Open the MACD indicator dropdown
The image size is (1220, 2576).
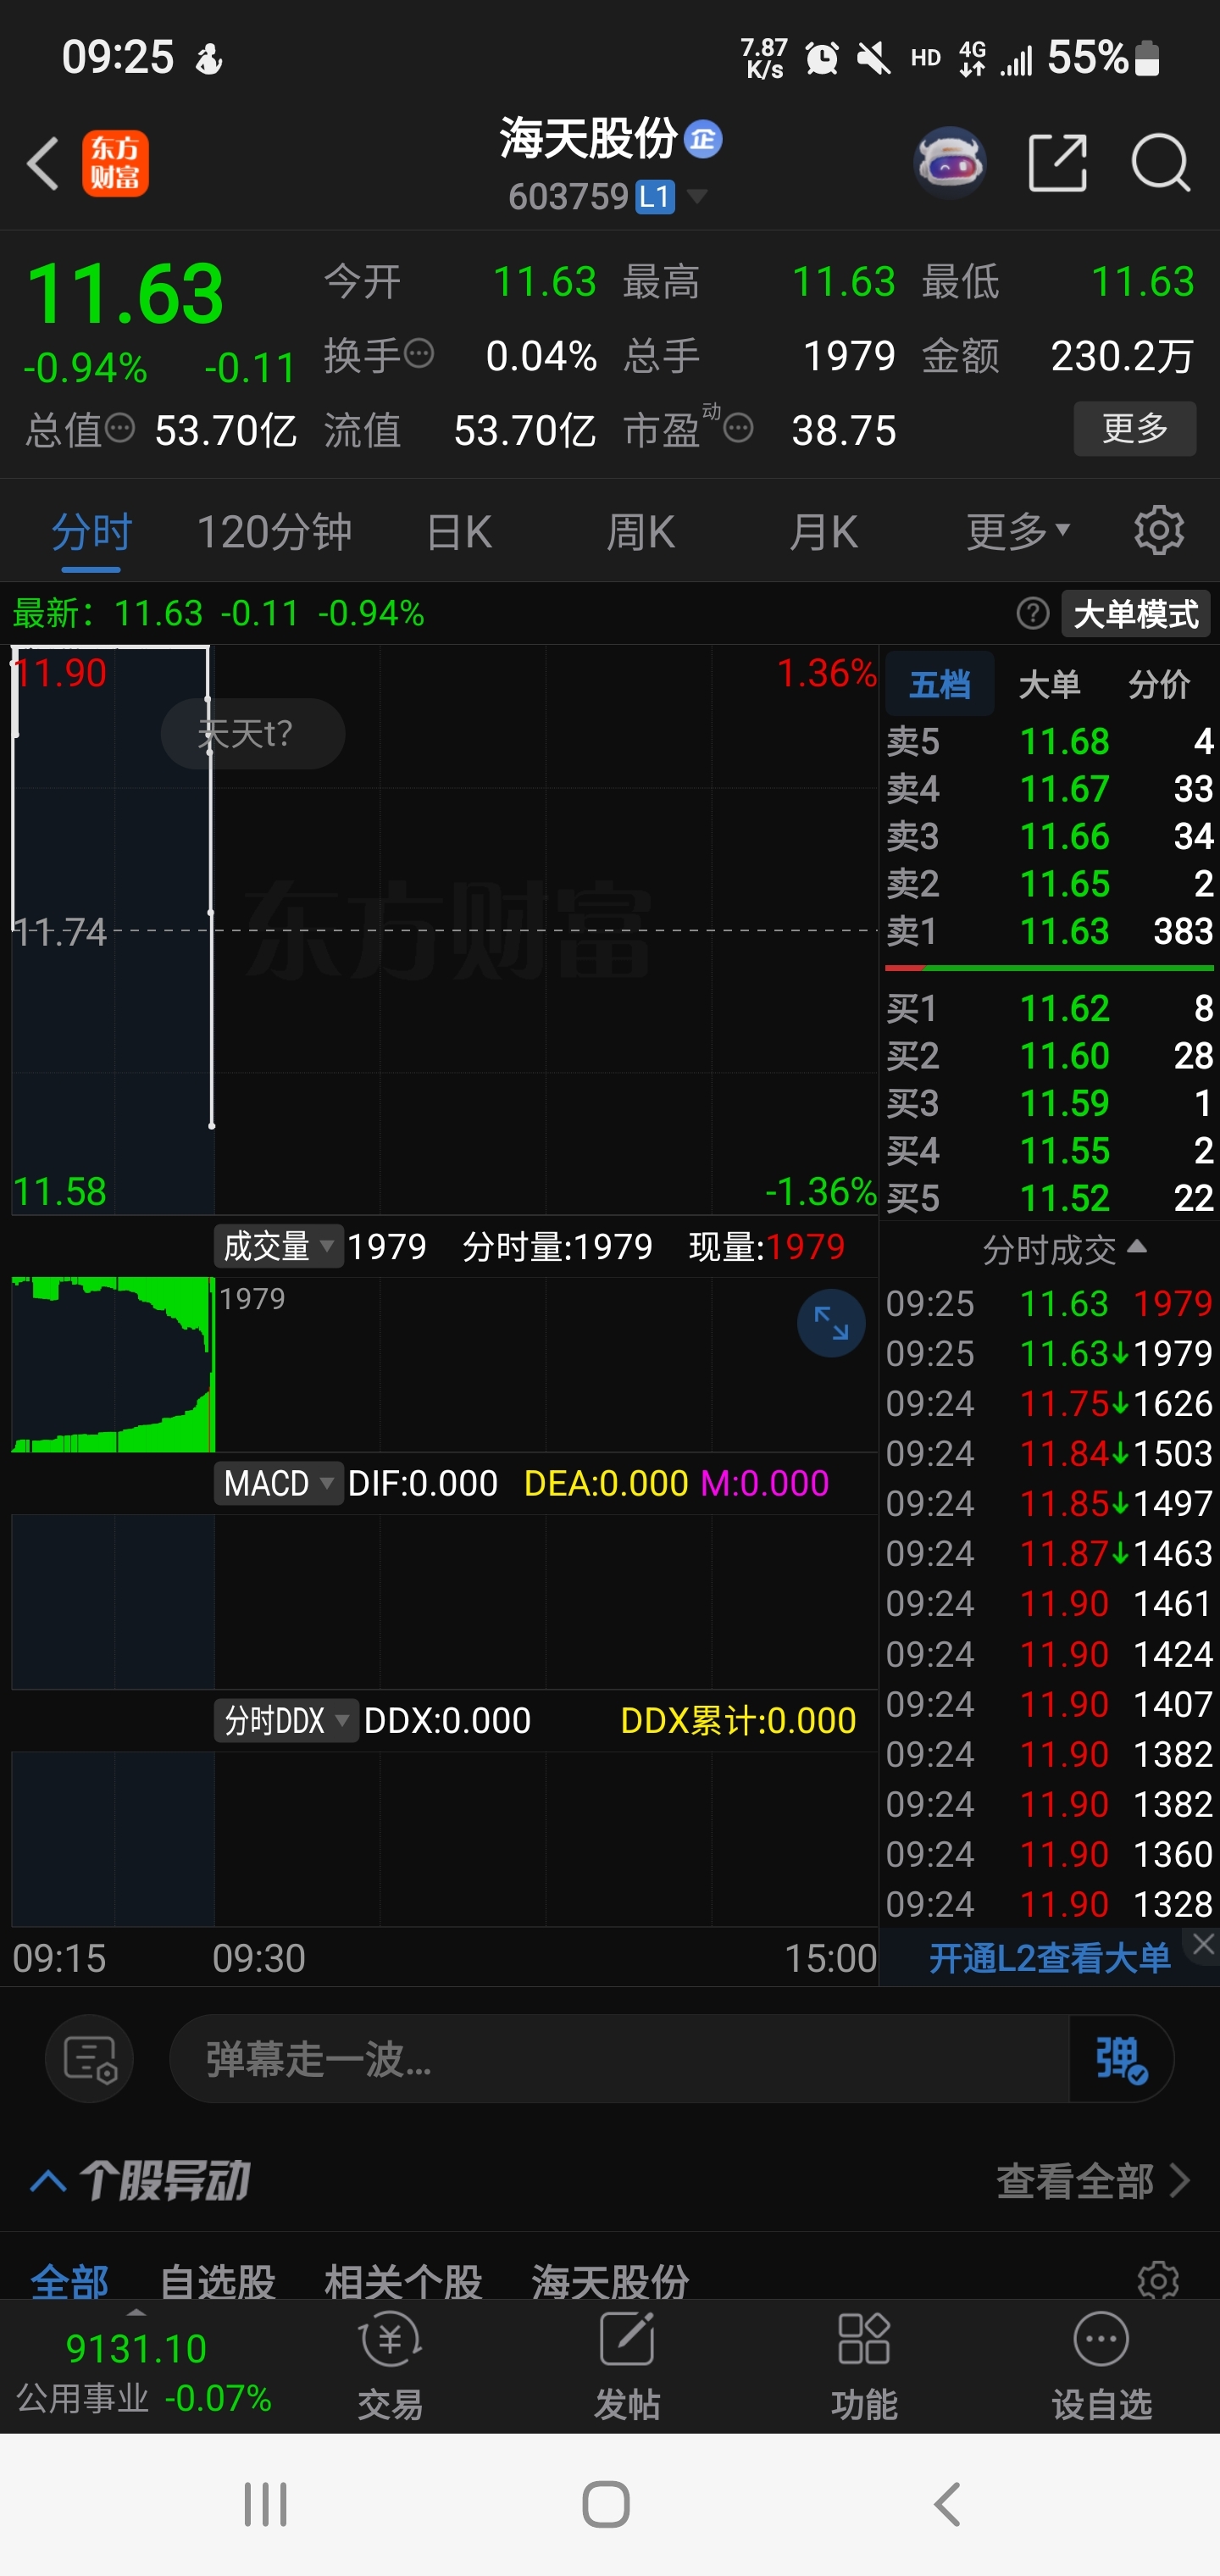coord(278,1483)
